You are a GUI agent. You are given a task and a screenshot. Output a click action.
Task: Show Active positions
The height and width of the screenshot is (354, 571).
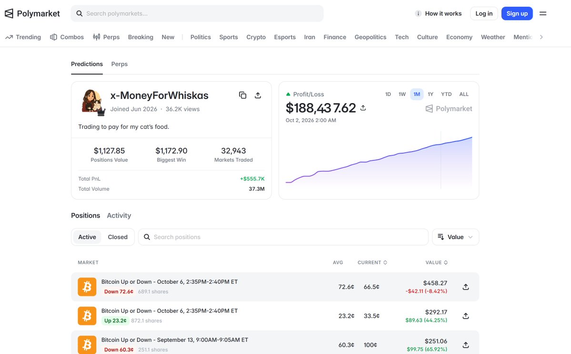click(87, 237)
